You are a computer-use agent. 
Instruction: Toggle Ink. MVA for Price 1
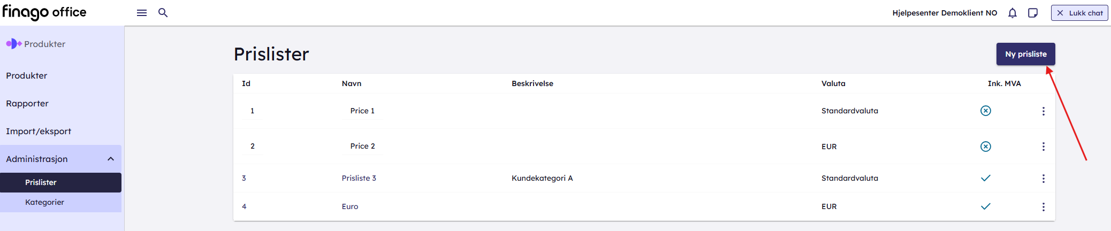coord(985,111)
